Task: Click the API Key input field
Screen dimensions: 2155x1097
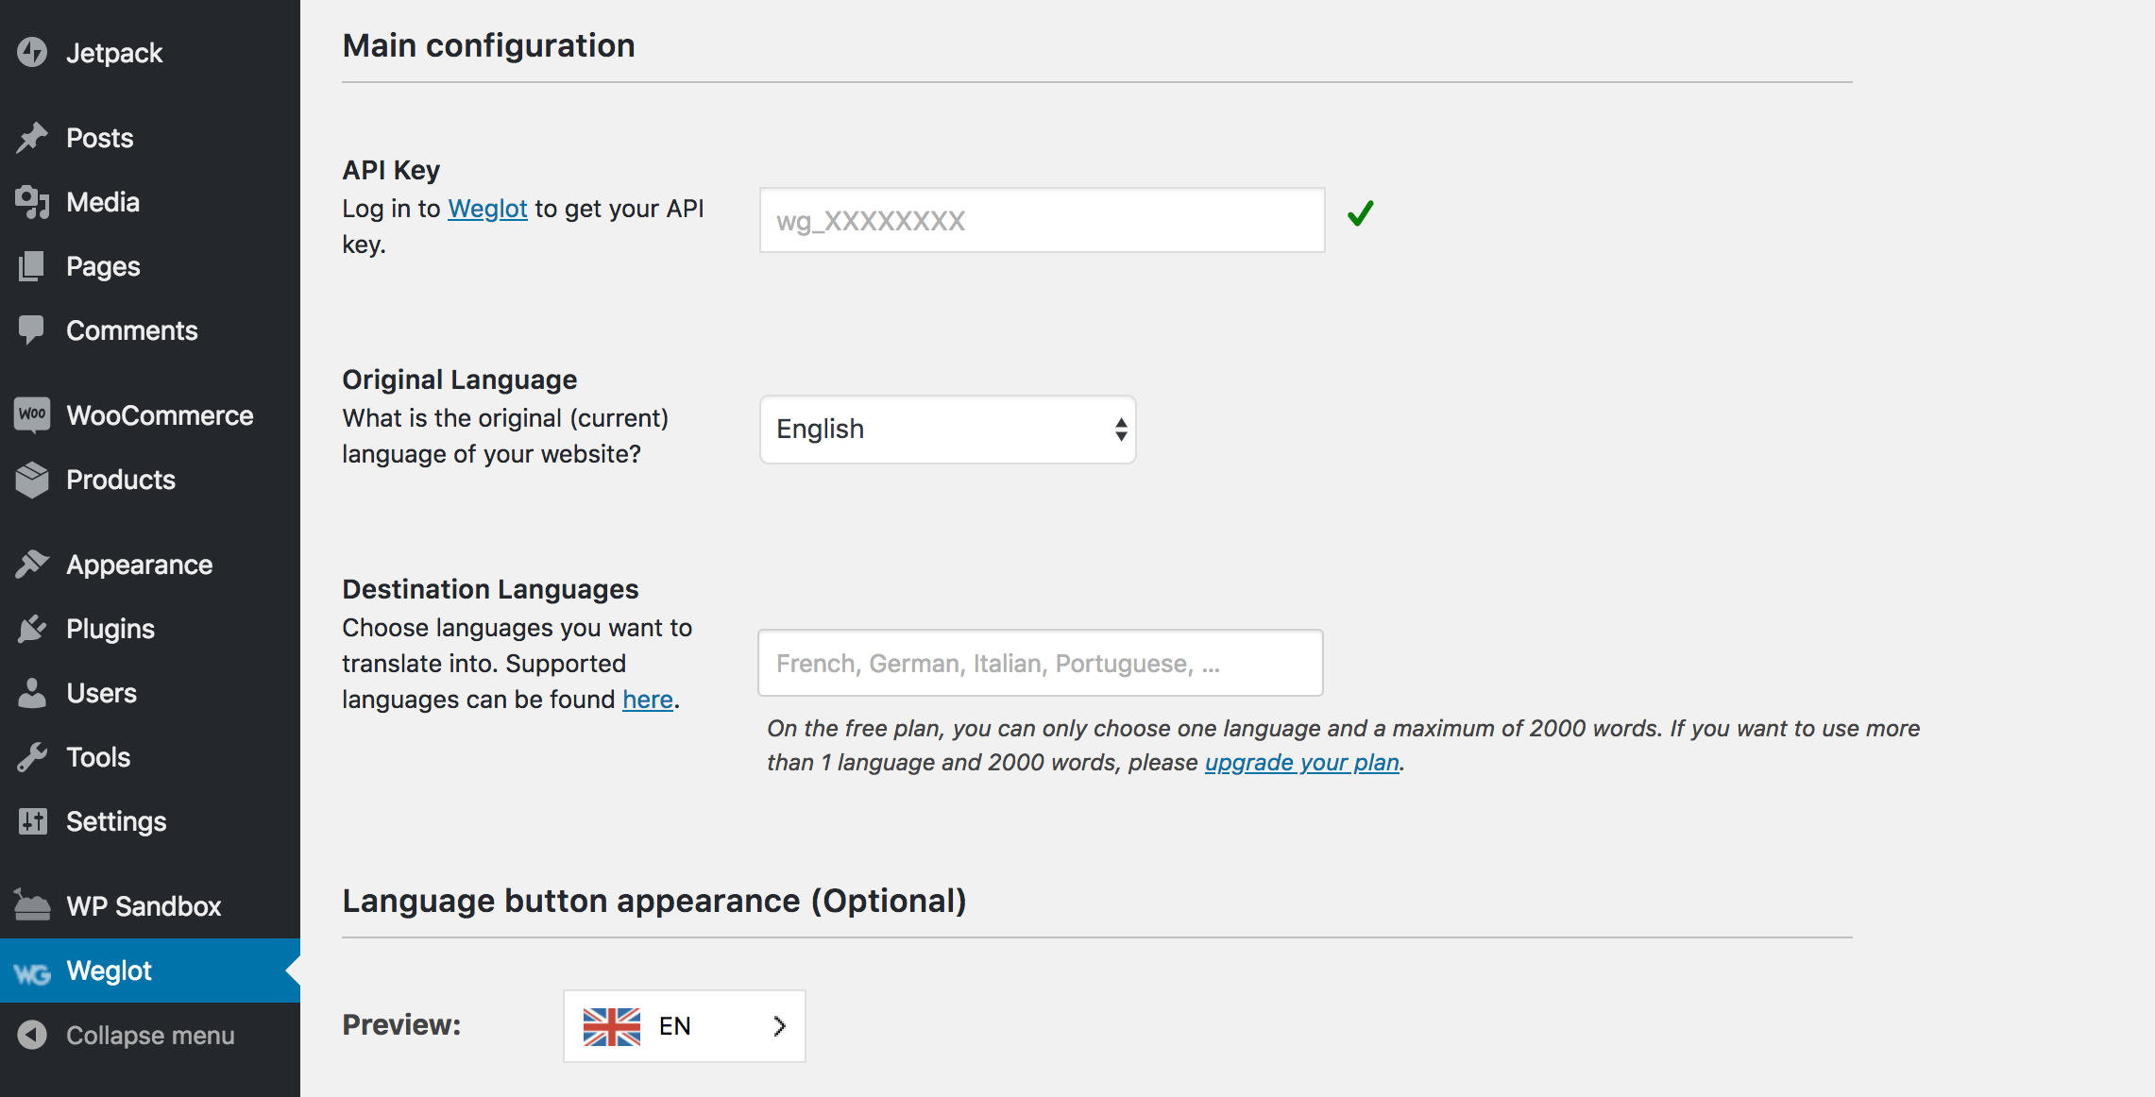Action: [x=1041, y=220]
